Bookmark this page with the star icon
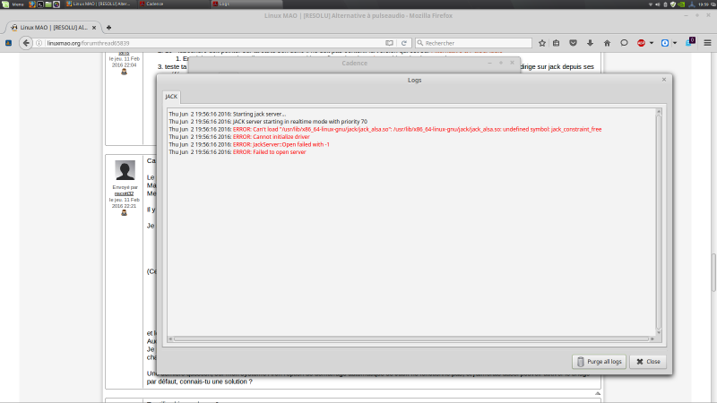 (542, 43)
